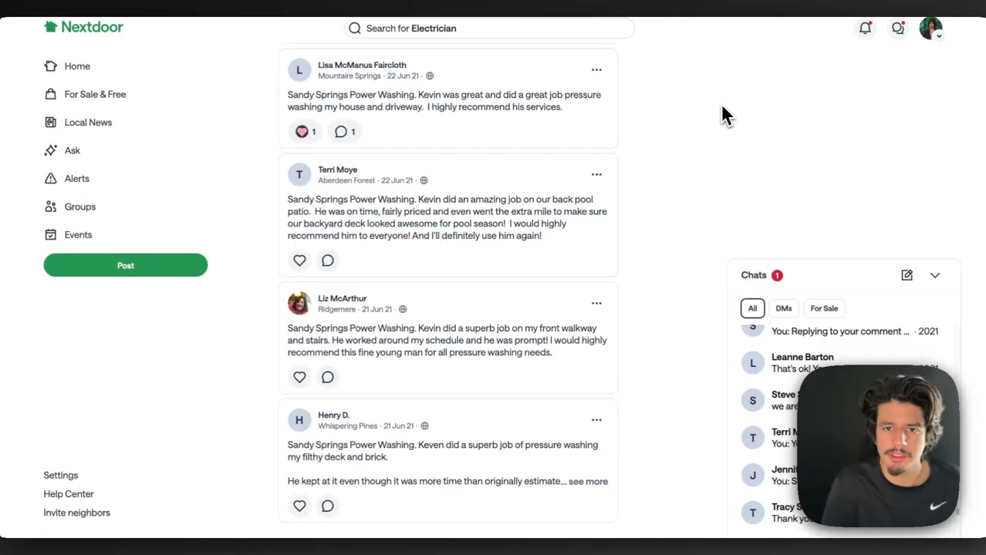Open options menu on Terri Moye post
Image resolution: width=986 pixels, height=555 pixels.
click(596, 174)
